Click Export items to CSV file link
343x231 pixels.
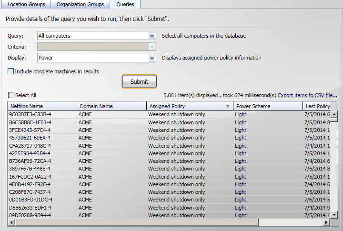click(x=307, y=95)
